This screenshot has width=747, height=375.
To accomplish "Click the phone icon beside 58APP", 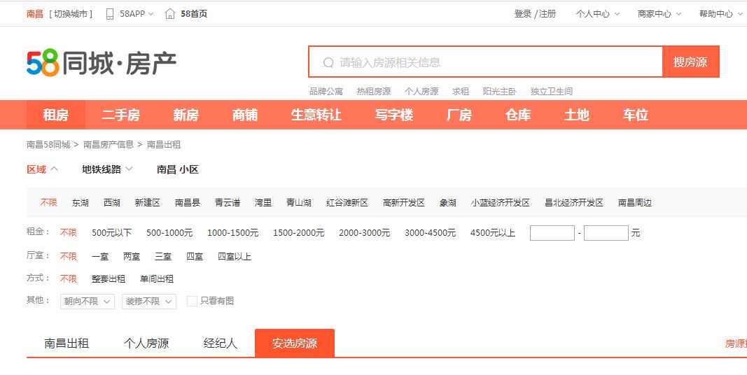I will [110, 14].
